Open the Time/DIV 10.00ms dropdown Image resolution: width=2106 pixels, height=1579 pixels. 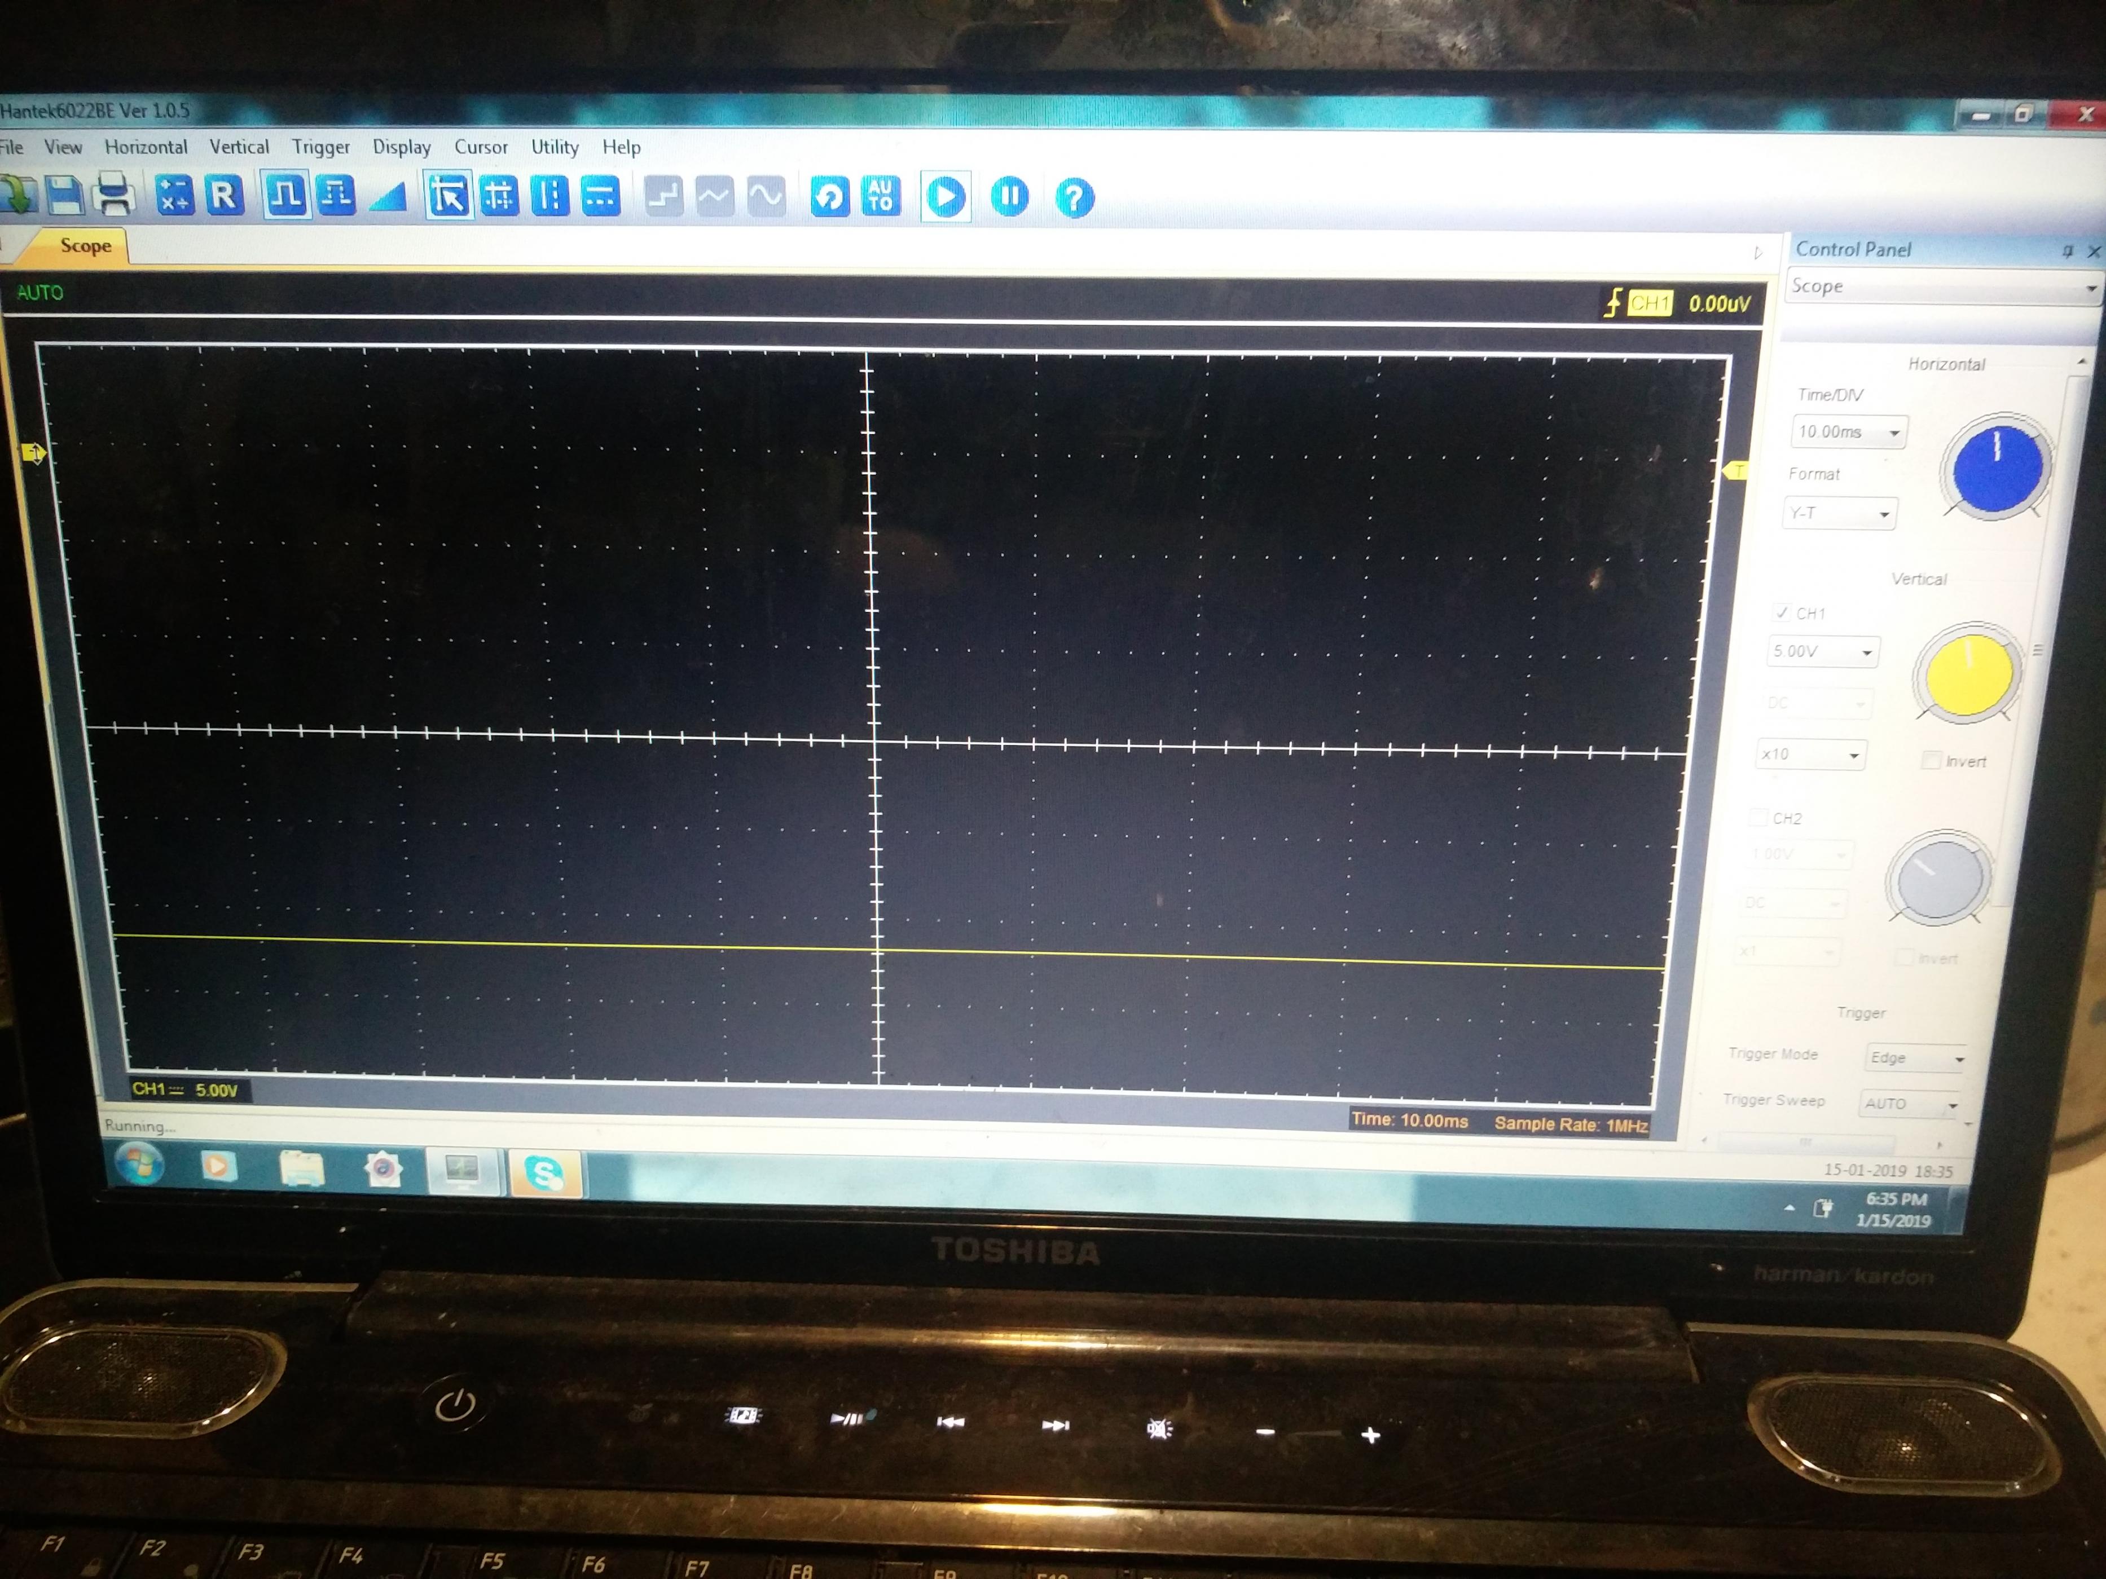coord(1849,432)
